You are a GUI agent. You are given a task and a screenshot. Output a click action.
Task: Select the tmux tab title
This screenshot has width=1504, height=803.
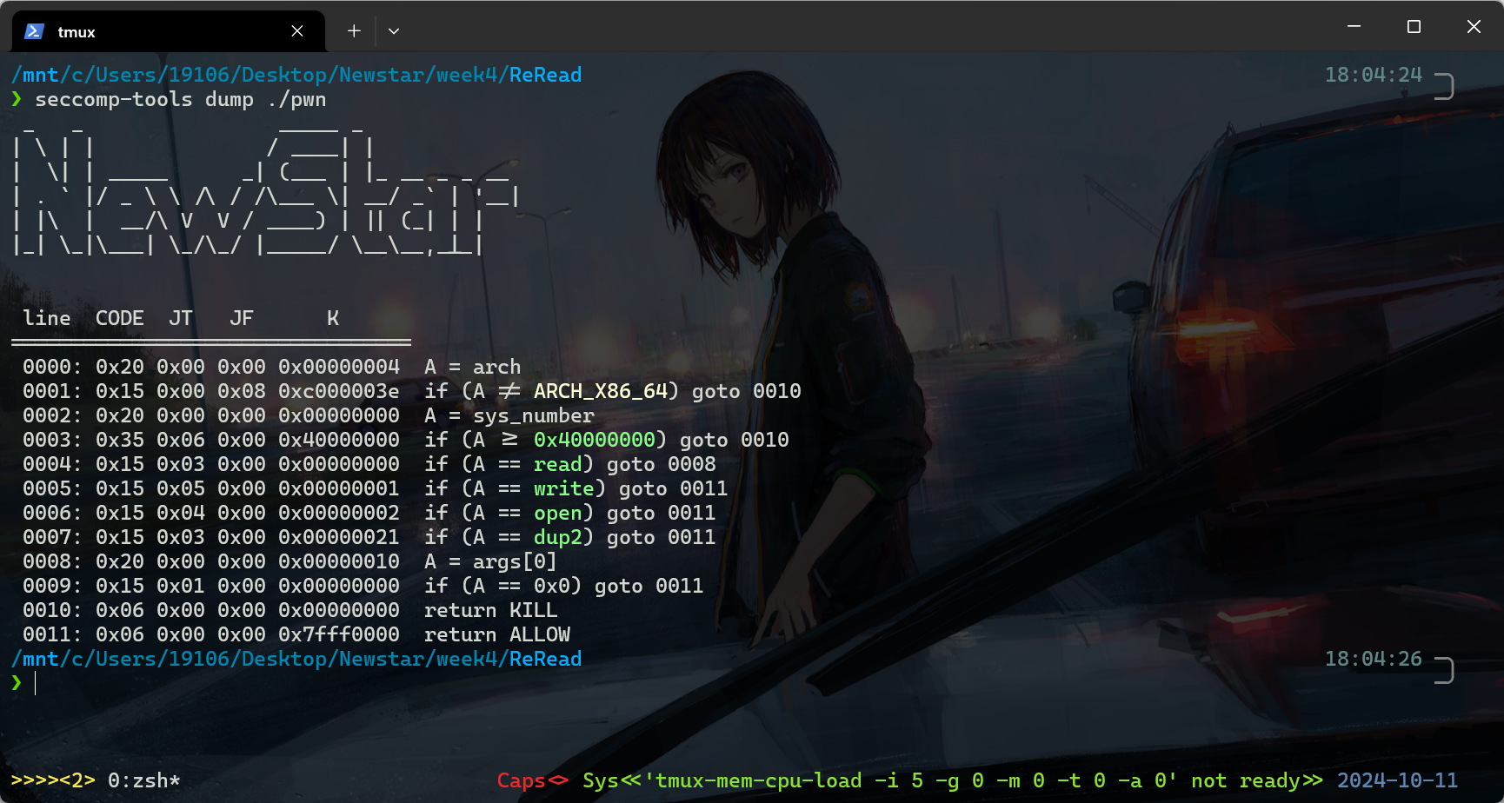click(77, 32)
